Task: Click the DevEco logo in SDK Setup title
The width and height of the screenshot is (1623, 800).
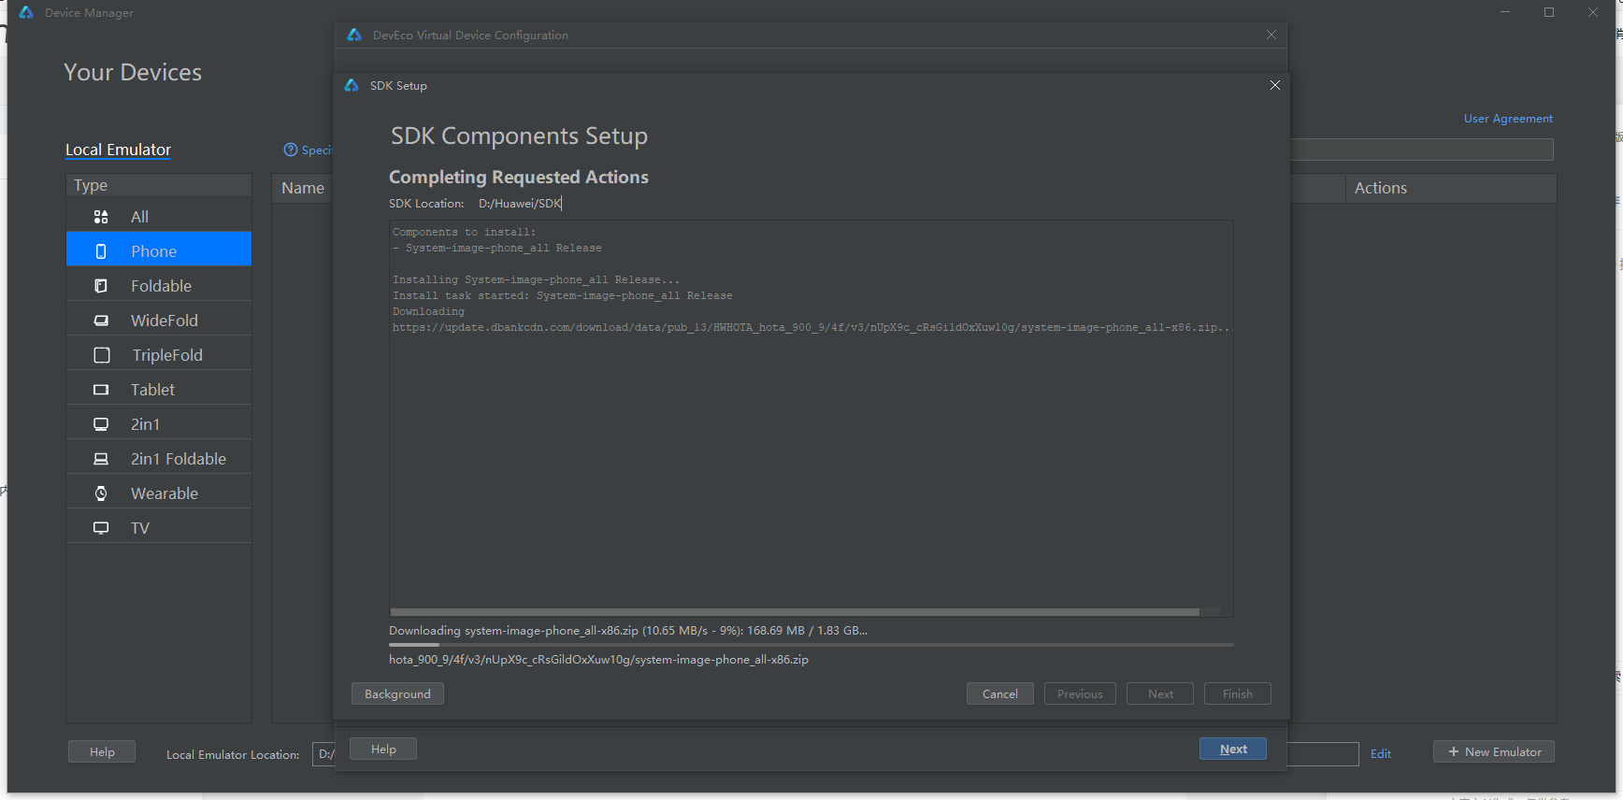Action: coord(352,85)
